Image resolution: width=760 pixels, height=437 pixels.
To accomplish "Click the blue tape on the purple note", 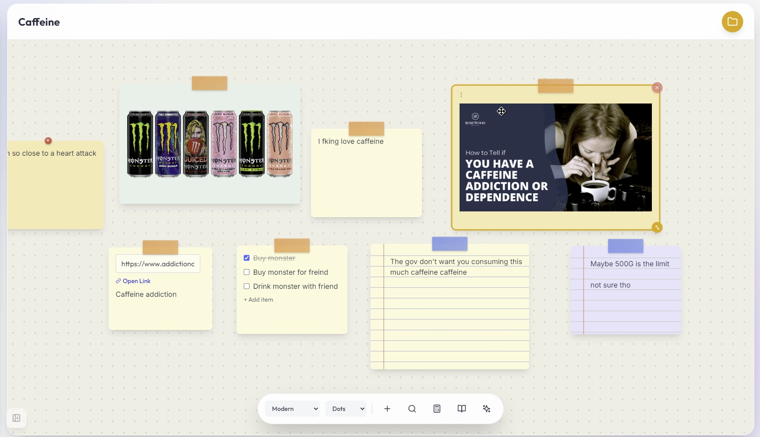I will (626, 246).
